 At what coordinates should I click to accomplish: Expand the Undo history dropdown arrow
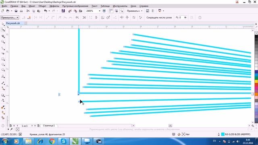tap(49, 11)
